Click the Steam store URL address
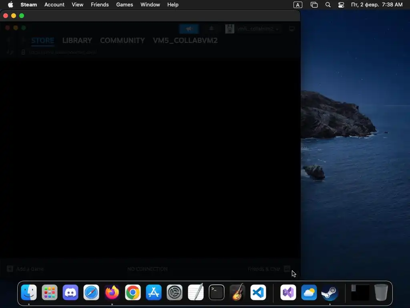The image size is (410, 308). (x=62, y=52)
